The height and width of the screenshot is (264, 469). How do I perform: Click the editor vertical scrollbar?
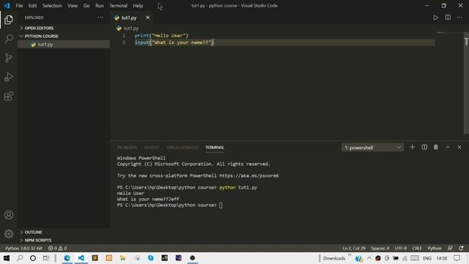[466, 83]
